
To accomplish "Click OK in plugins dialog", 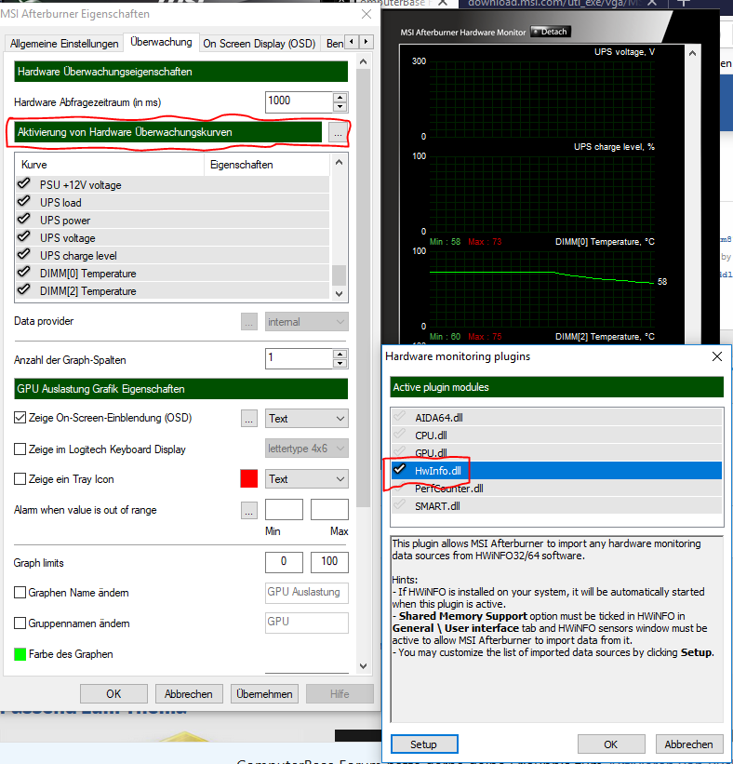I will tap(611, 744).
